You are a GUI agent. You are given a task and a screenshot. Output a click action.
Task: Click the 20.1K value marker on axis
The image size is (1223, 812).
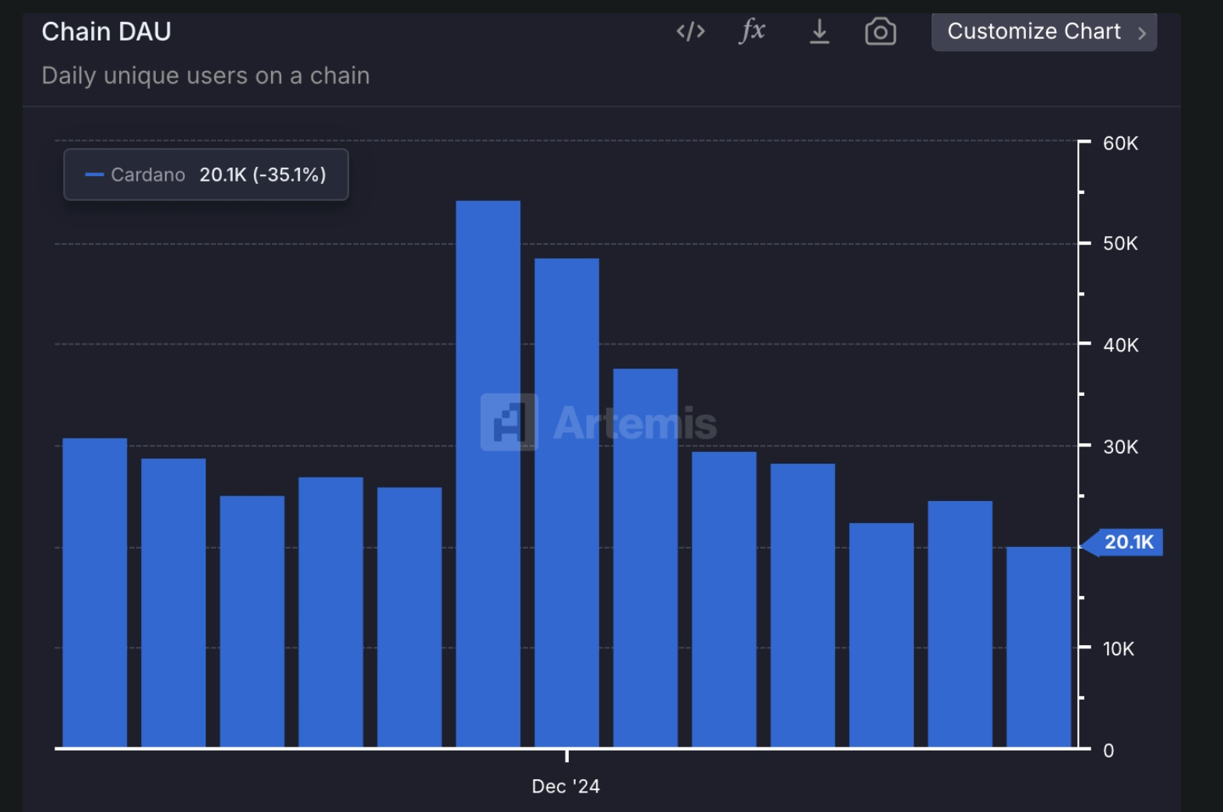pyautogui.click(x=1123, y=542)
